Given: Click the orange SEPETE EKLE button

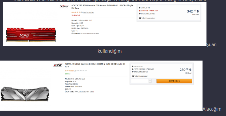Looking at the screenshot, I should coord(174,81).
